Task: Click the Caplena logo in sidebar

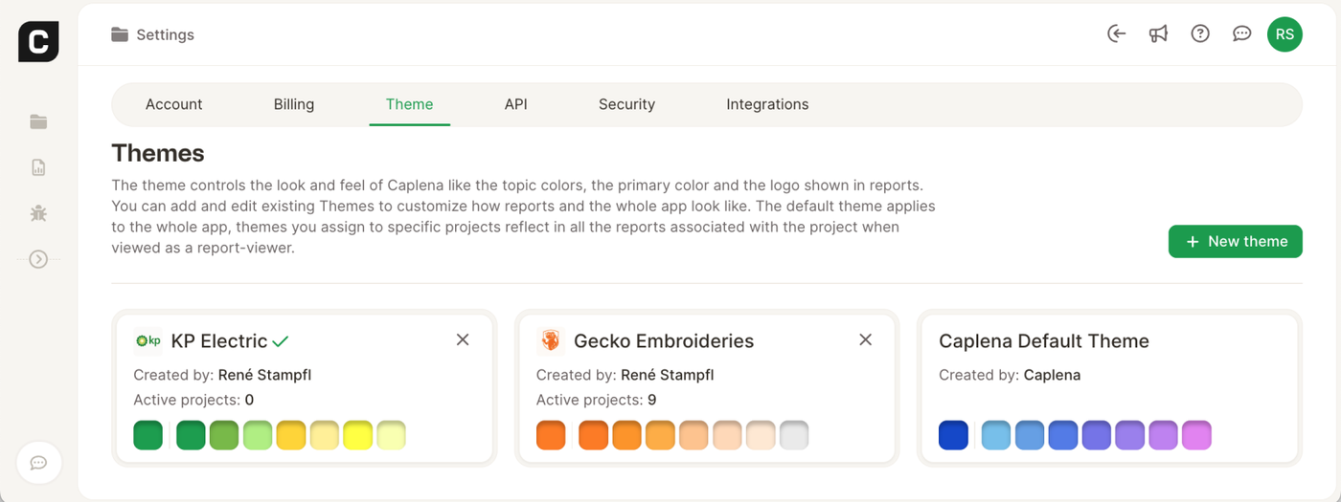Action: pyautogui.click(x=38, y=42)
